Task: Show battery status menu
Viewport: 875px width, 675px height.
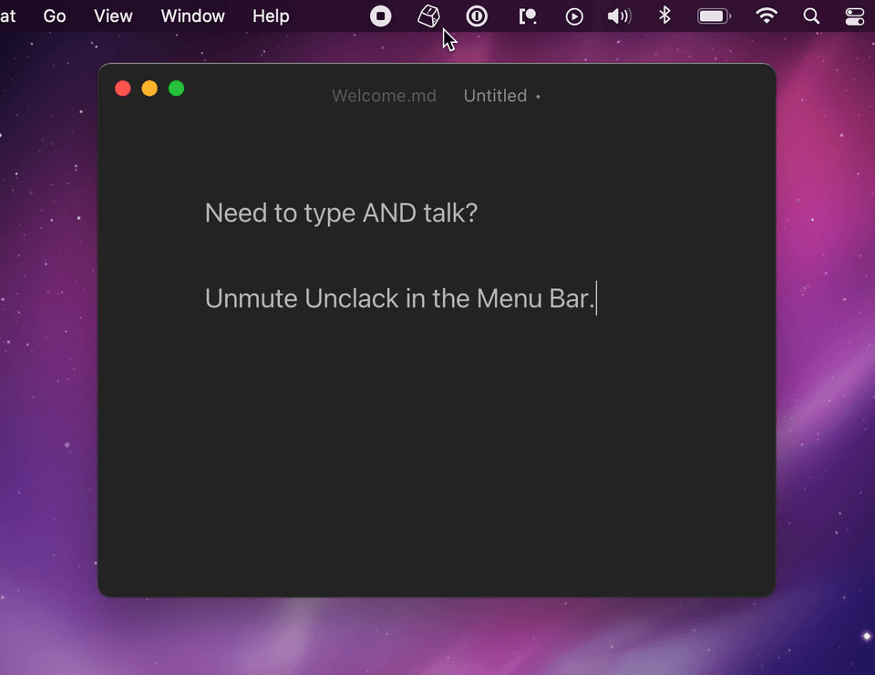Action: (714, 16)
